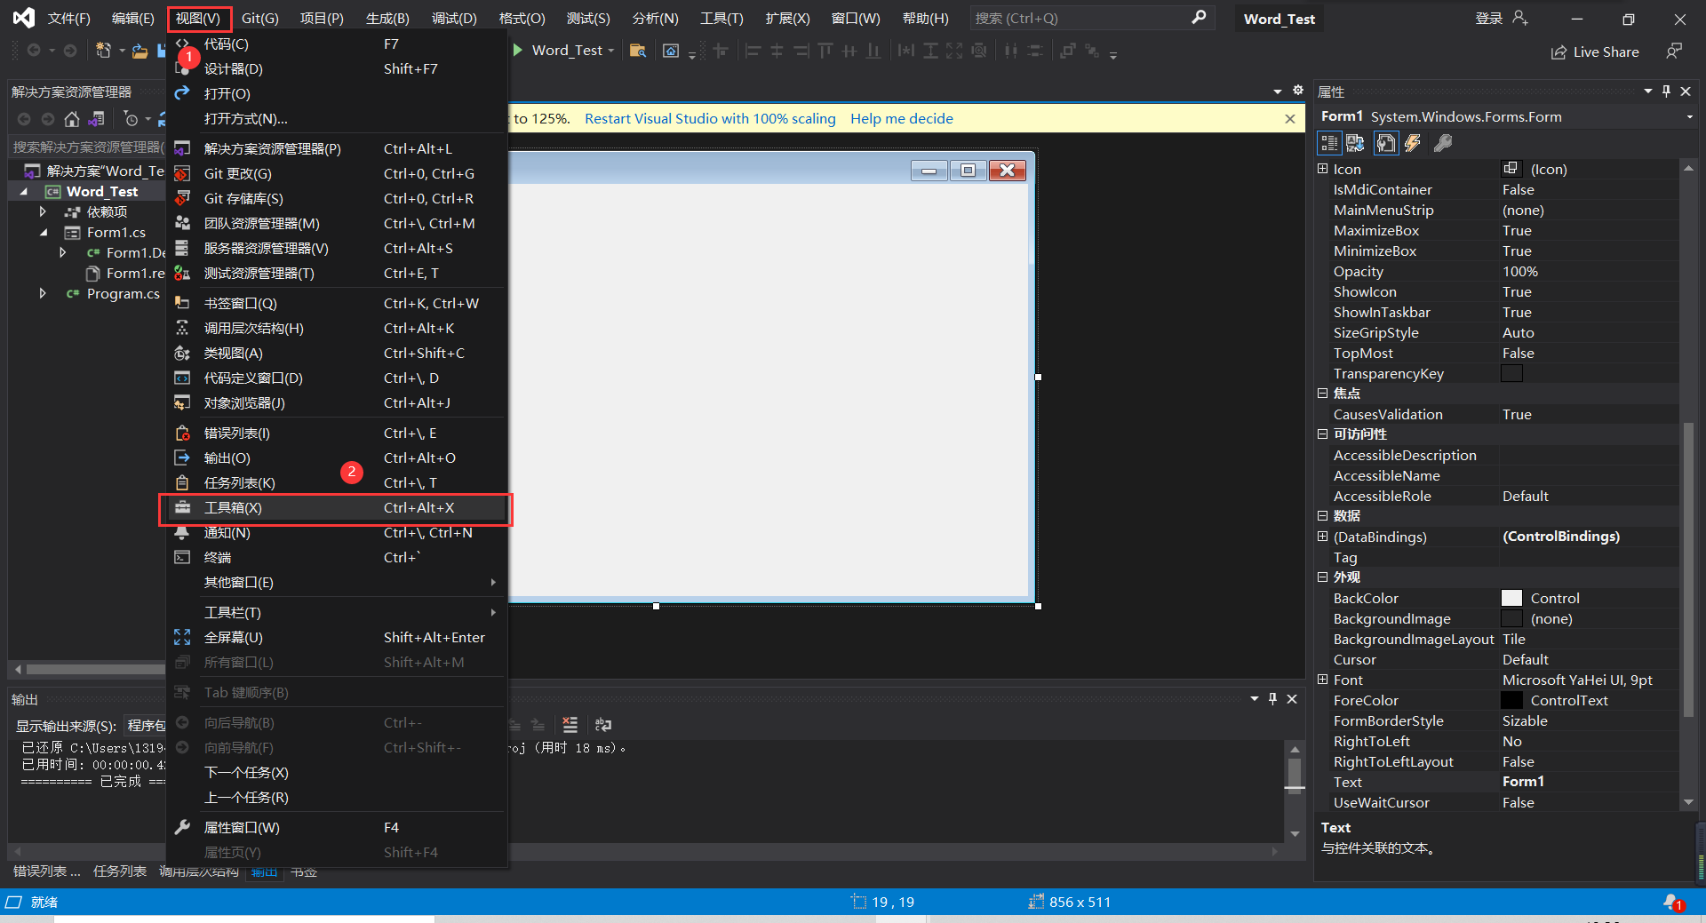Screen dimensions: 1706x923
Task: Click the feedback icon near Live Share
Action: [x=1674, y=52]
